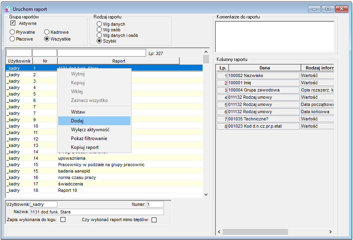Image resolution: width=353 pixels, height=240 pixels.
Task: Click the greyed Wytnij menu entry
Action: tap(94, 74)
